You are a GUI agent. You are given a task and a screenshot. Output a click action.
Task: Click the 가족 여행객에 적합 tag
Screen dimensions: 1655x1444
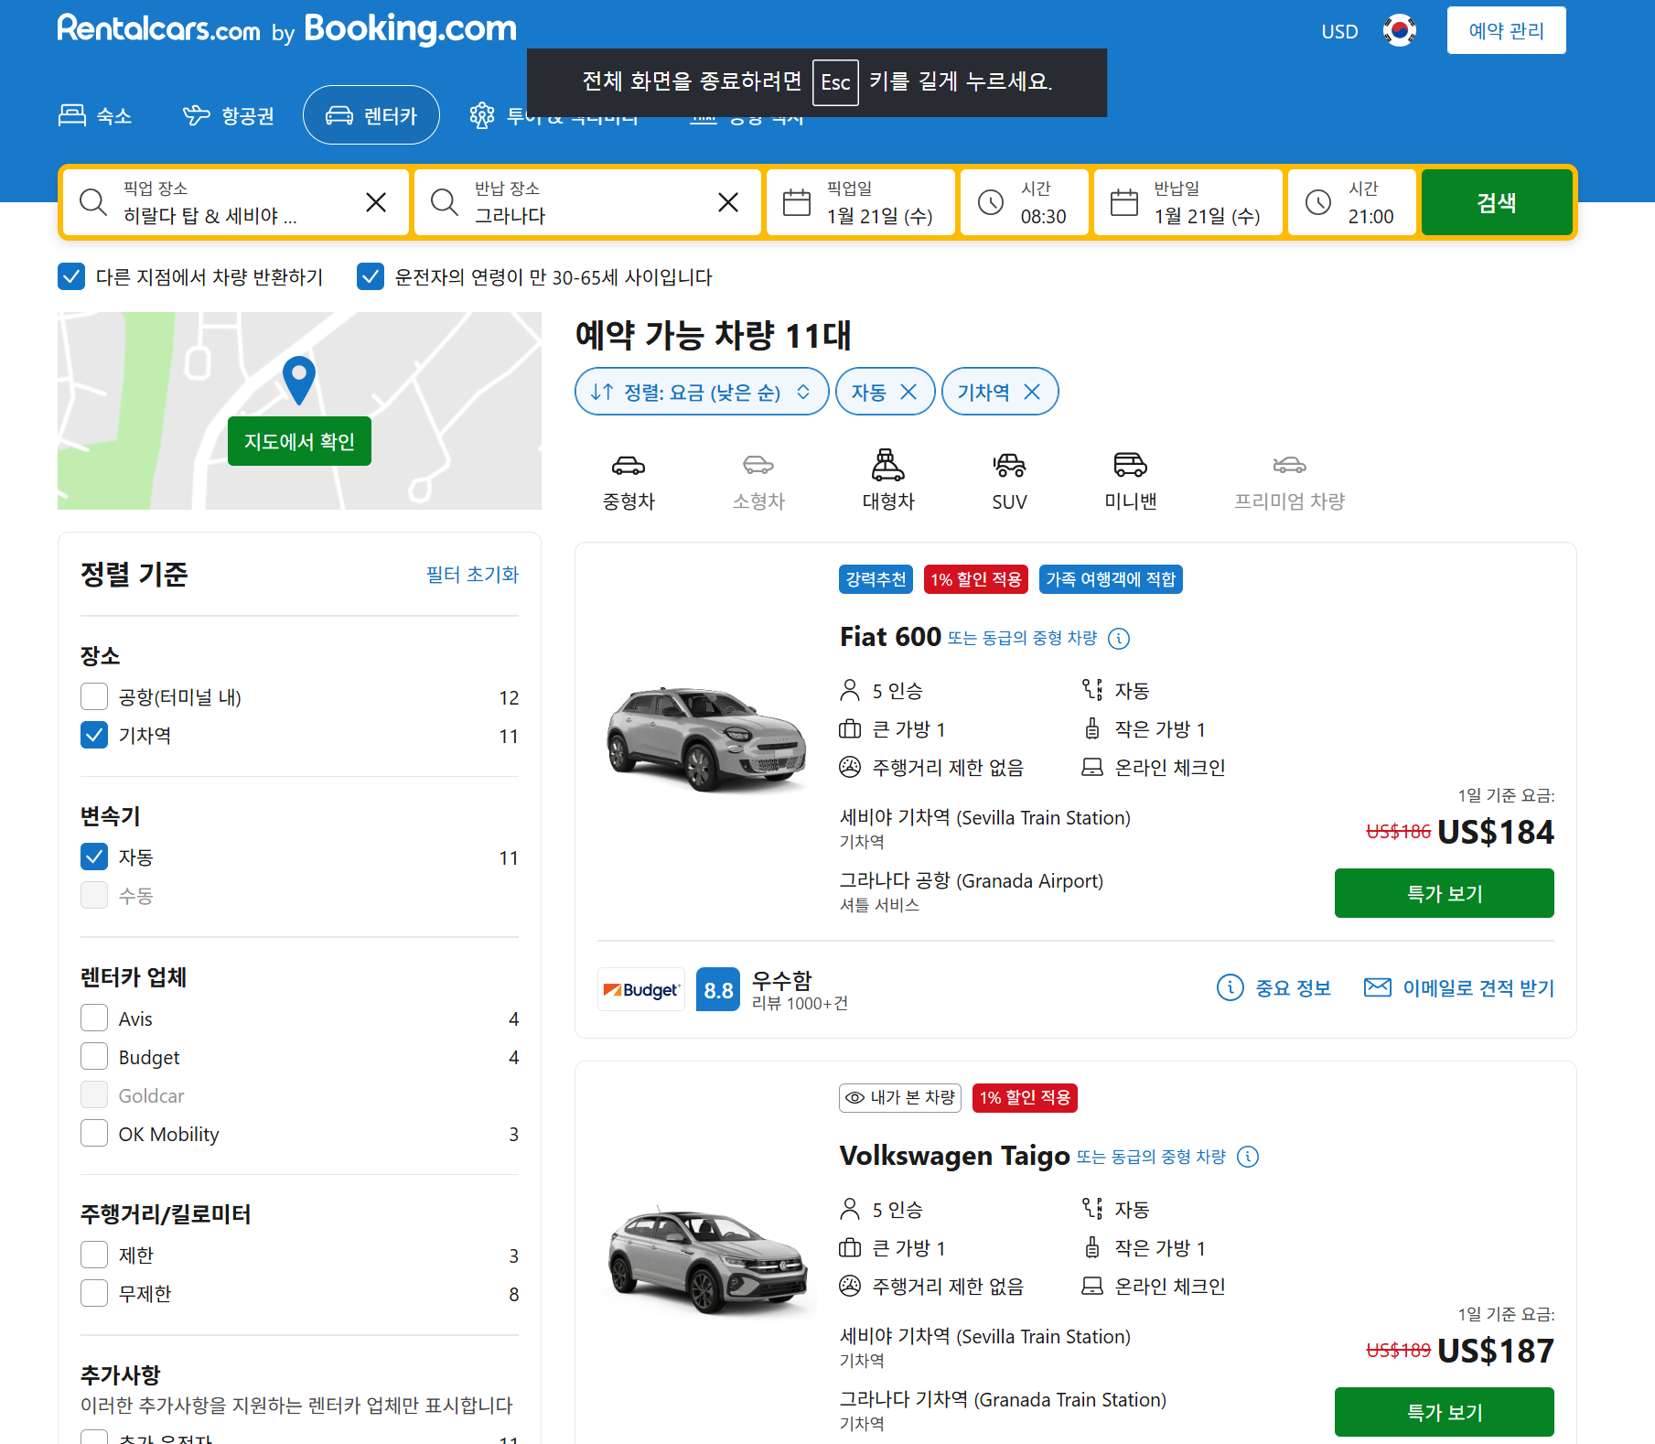click(1111, 579)
